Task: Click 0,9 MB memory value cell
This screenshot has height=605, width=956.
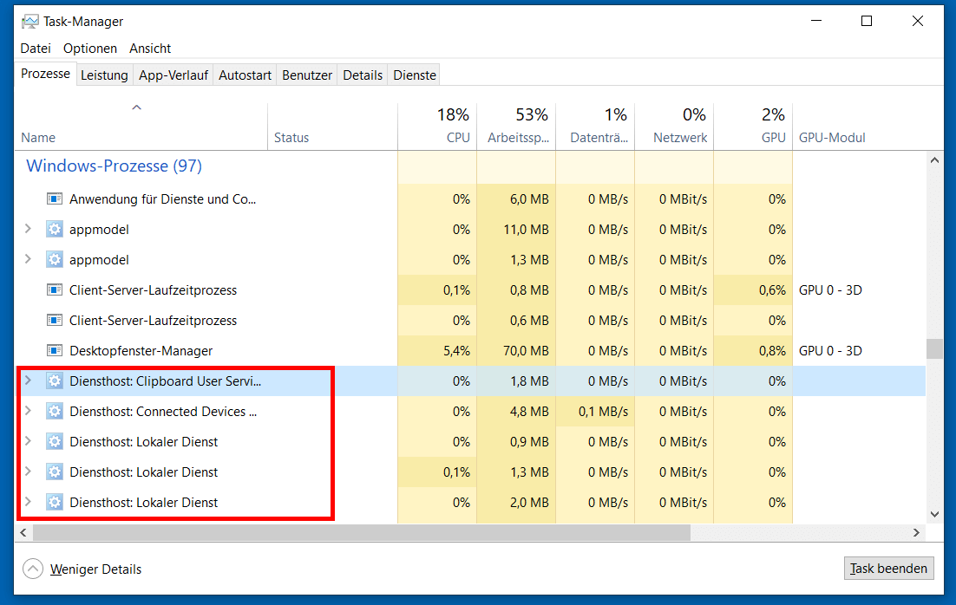Action: tap(516, 442)
